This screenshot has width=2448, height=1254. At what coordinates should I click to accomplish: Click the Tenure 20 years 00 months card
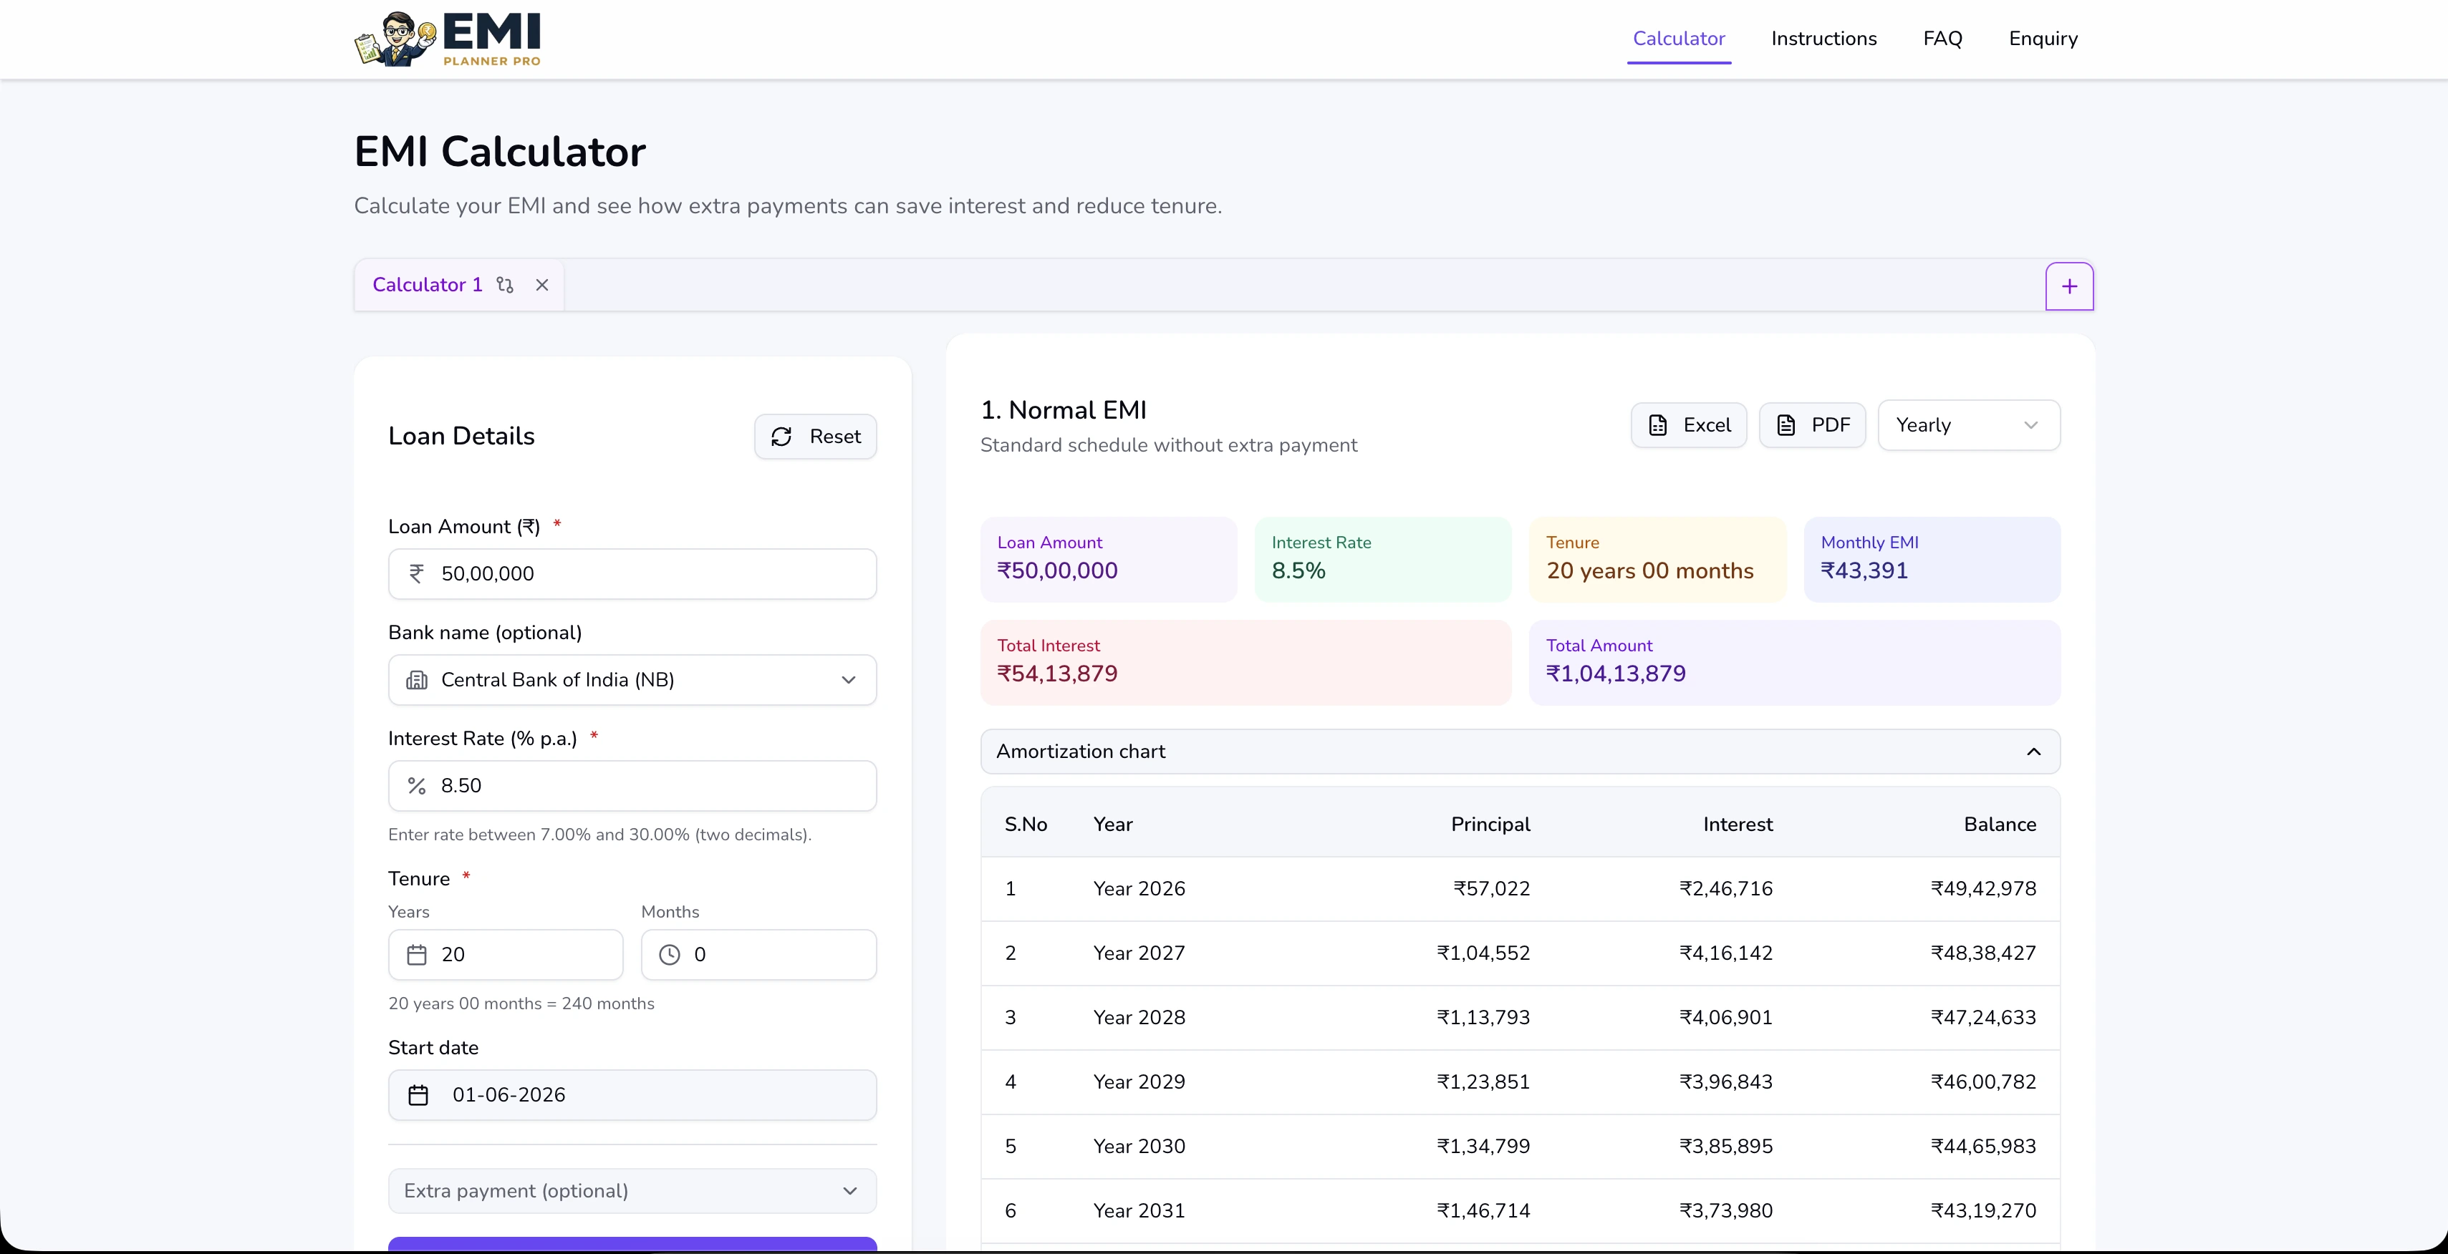click(1657, 560)
